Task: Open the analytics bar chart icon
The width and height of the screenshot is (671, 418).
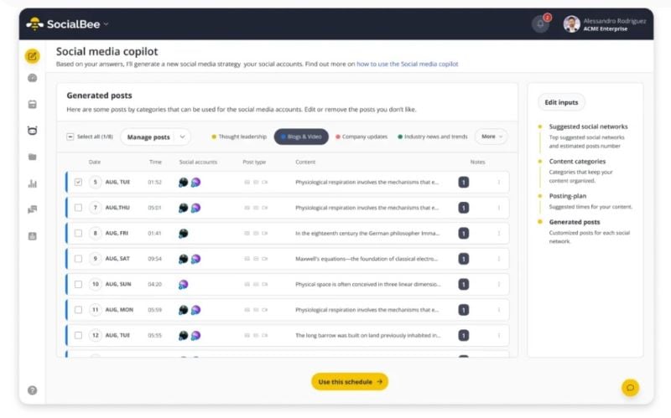Action: [x=32, y=183]
